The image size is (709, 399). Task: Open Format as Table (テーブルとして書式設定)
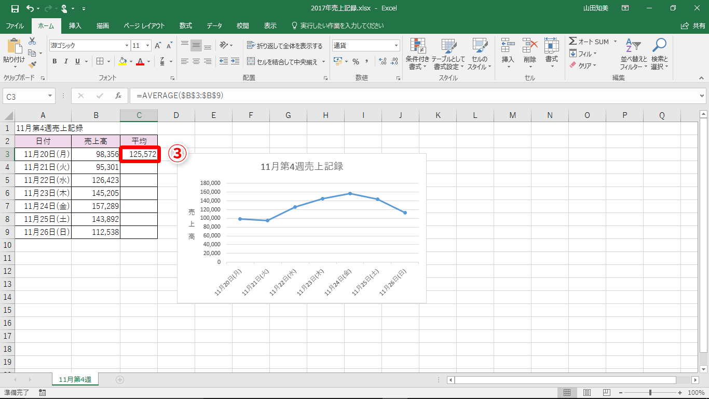(x=449, y=54)
